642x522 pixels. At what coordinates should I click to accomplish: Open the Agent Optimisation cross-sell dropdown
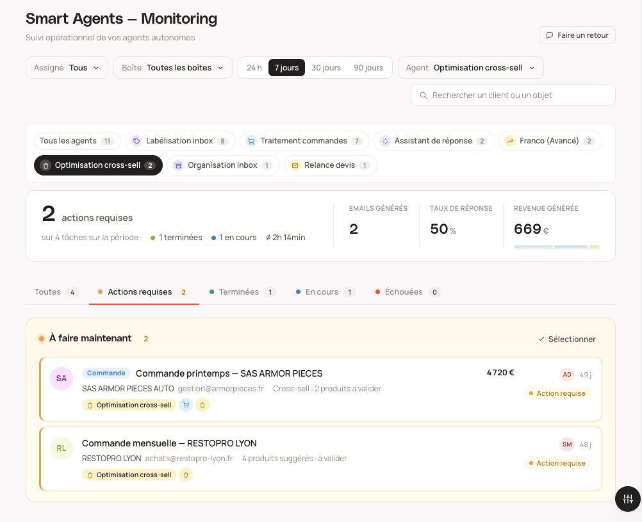point(470,67)
